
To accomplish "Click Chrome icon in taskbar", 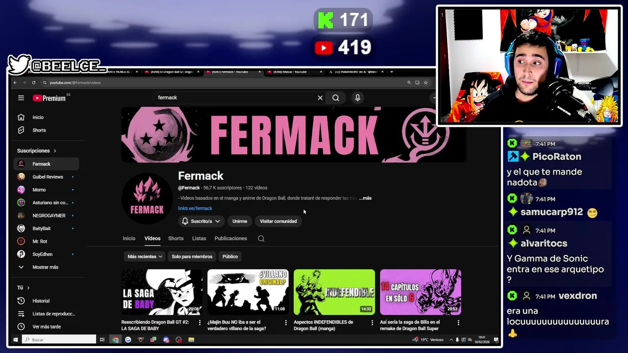I will [115, 340].
